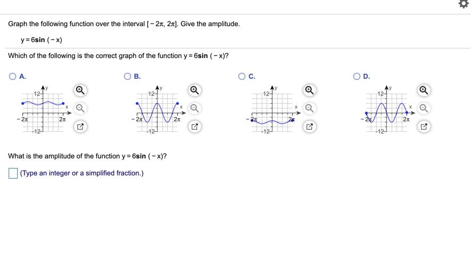
Task: Click the graph thumbnail for option D
Action: click(x=387, y=110)
